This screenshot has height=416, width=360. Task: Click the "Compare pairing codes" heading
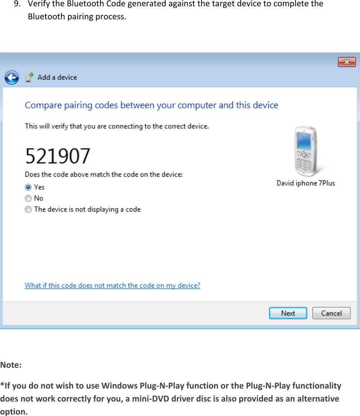(x=151, y=105)
